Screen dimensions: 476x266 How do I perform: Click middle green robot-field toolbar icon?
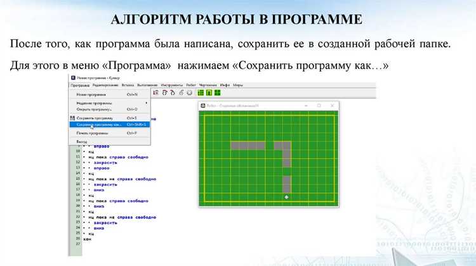coord(209,92)
